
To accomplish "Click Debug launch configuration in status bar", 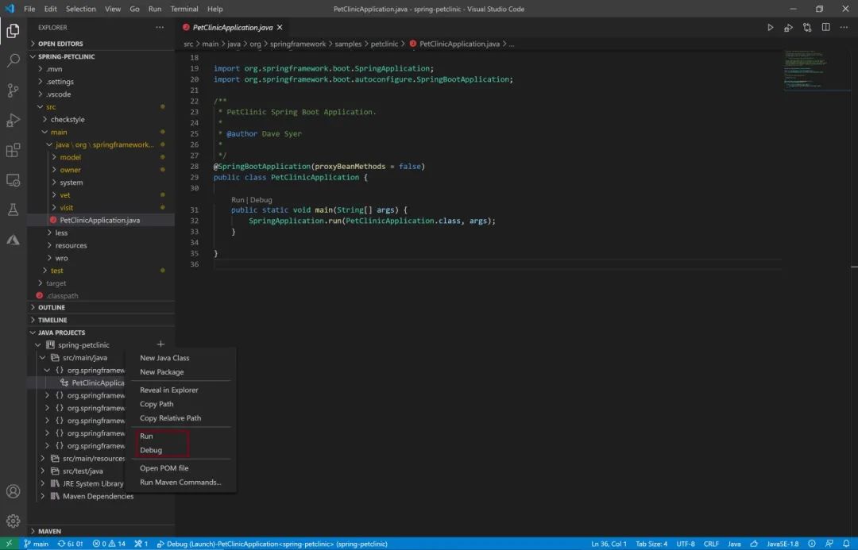I will (272, 544).
